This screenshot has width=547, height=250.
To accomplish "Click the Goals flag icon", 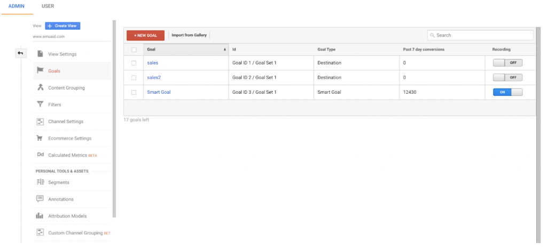I will click(x=40, y=70).
